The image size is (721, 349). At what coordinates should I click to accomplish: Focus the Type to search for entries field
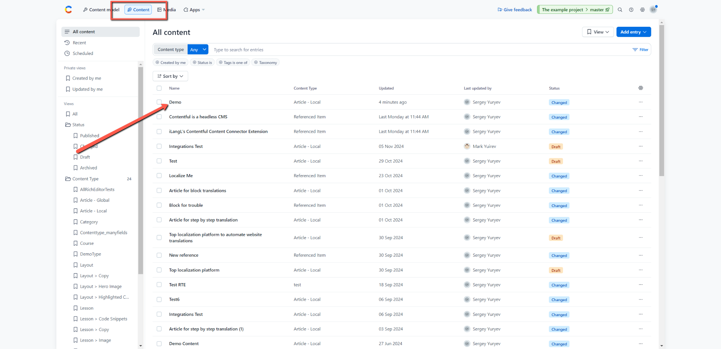pyautogui.click(x=419, y=50)
